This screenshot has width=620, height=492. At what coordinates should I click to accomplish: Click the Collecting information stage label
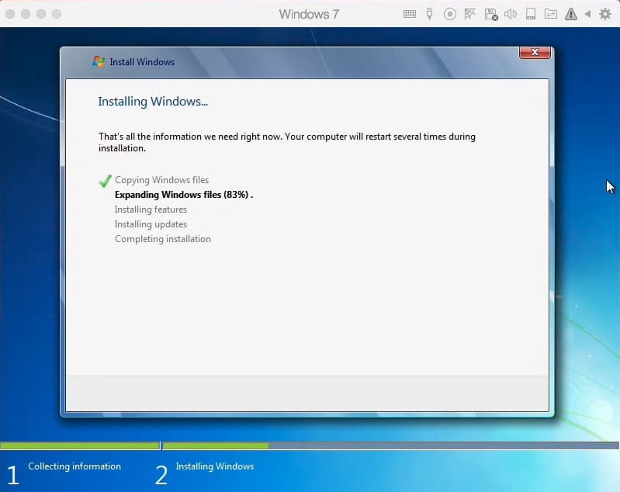coord(74,466)
